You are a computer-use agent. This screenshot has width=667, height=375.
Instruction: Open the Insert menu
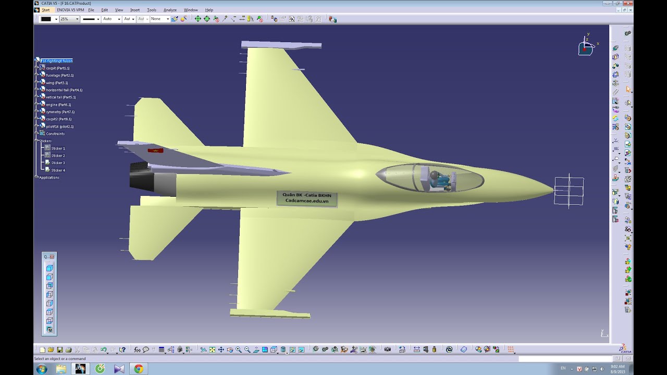135,10
